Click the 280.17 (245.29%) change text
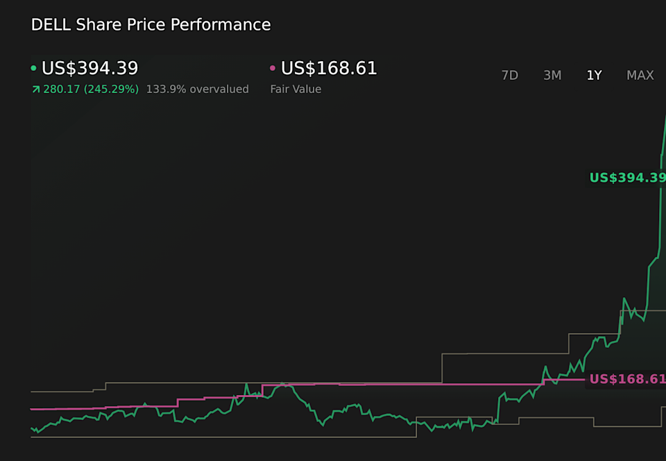 pos(91,90)
